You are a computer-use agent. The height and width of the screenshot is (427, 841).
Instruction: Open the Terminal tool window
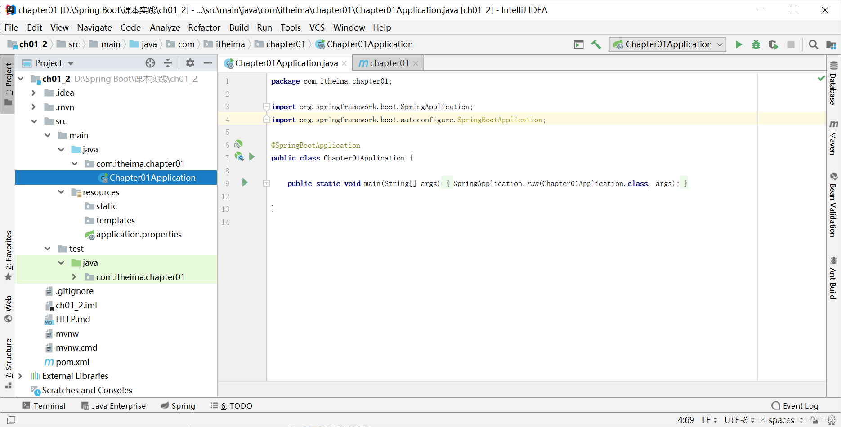click(44, 406)
